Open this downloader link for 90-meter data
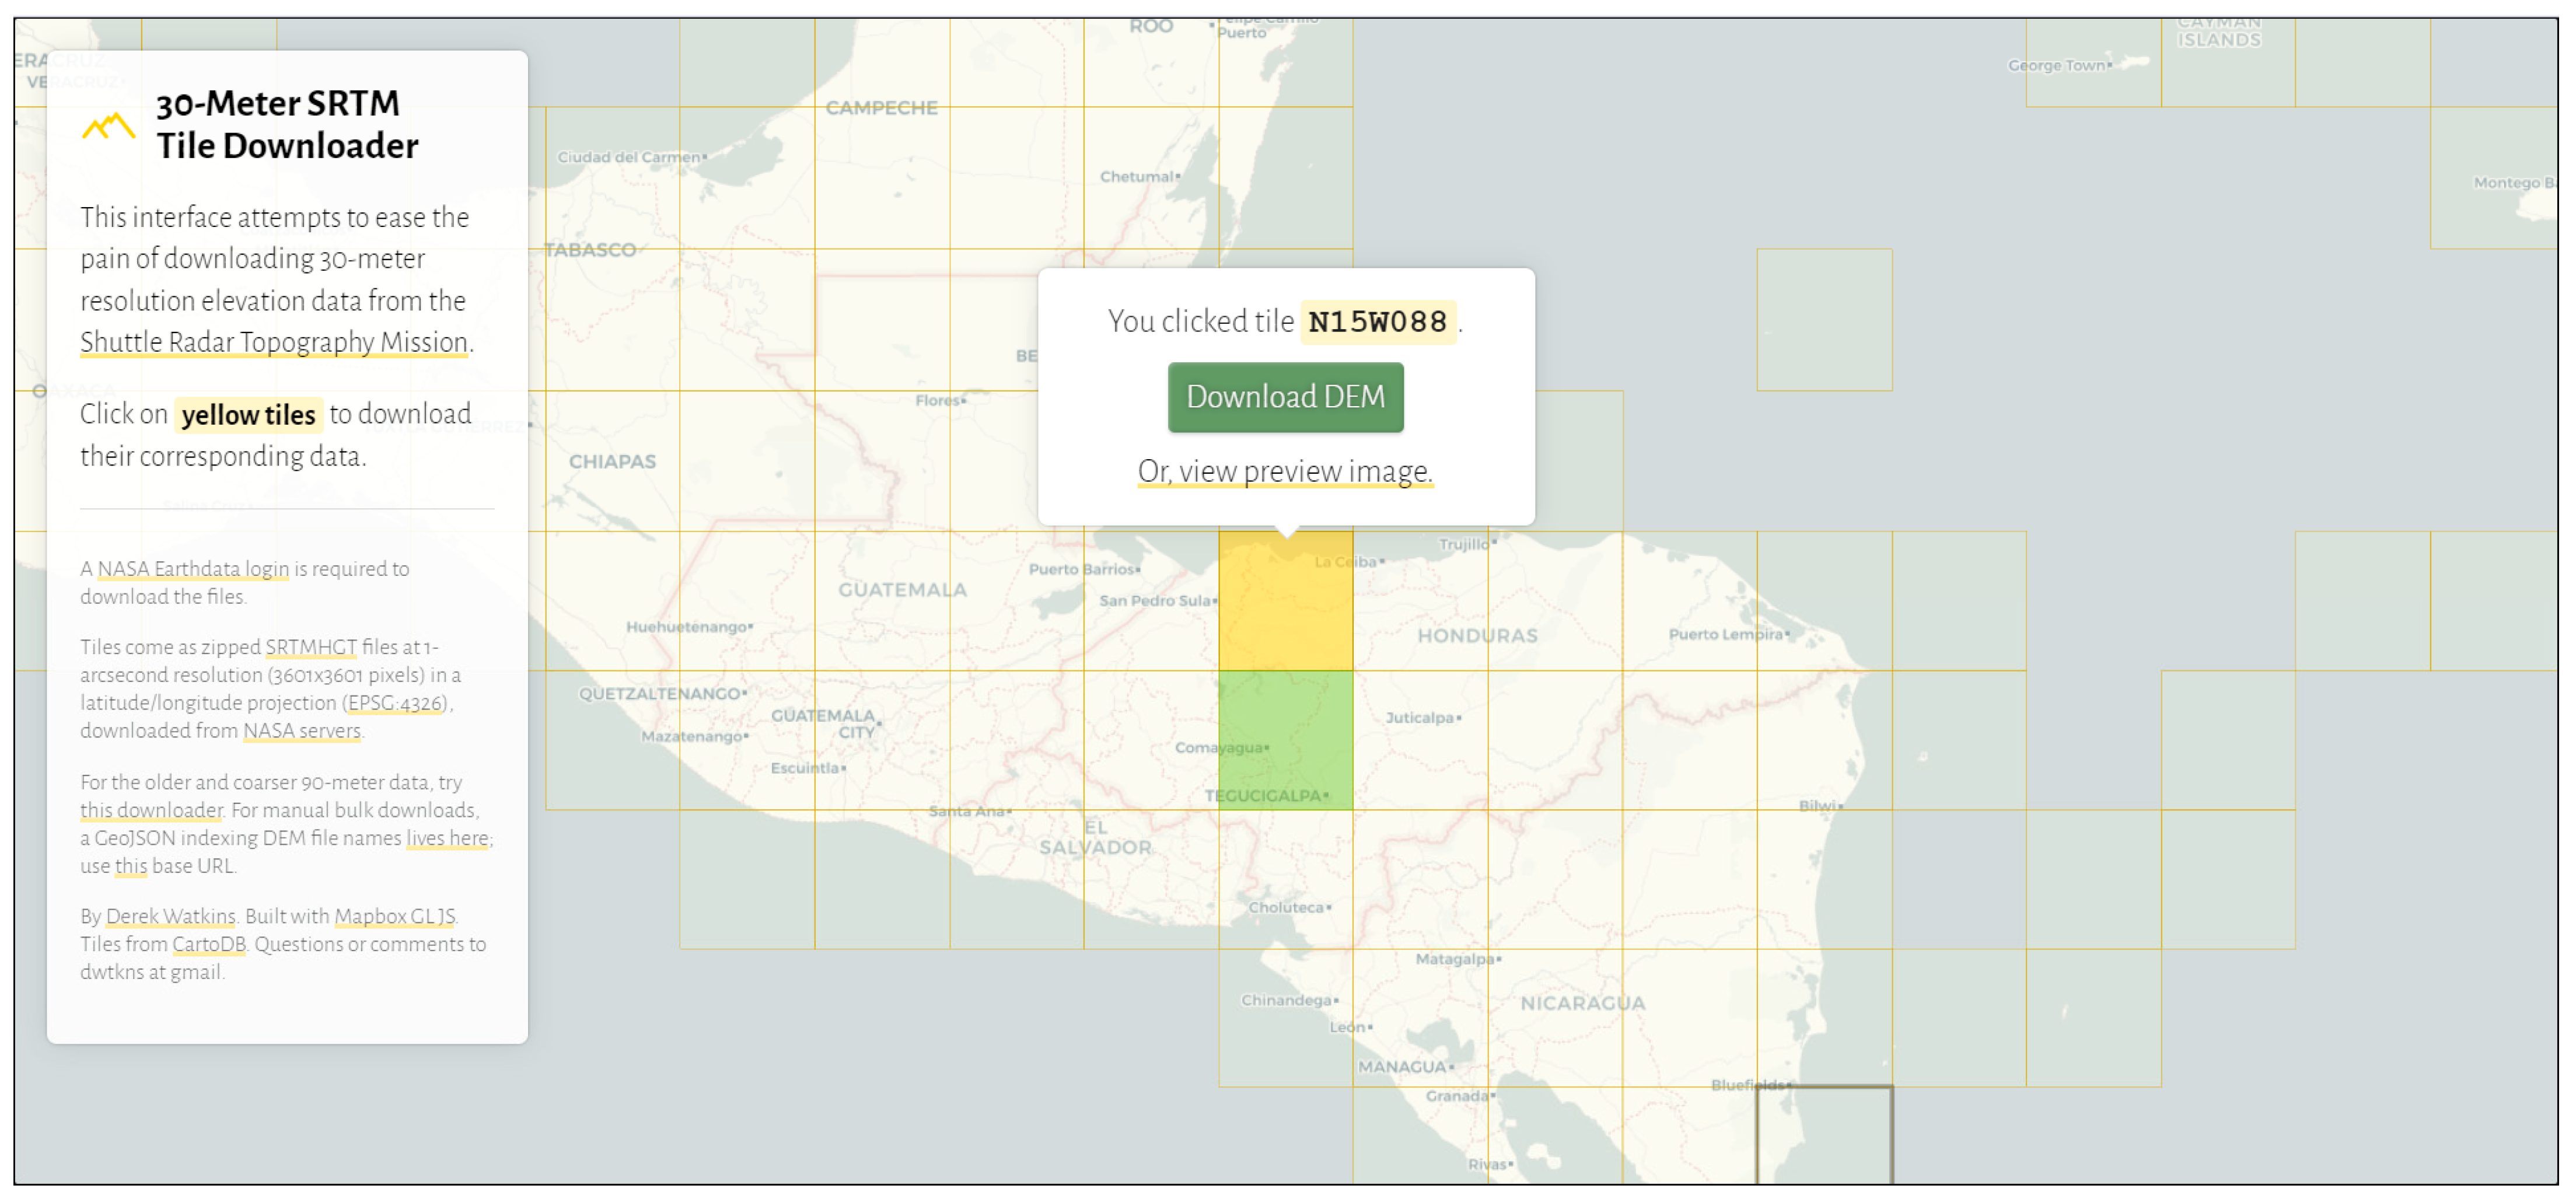This screenshot has width=2576, height=1199. [151, 810]
